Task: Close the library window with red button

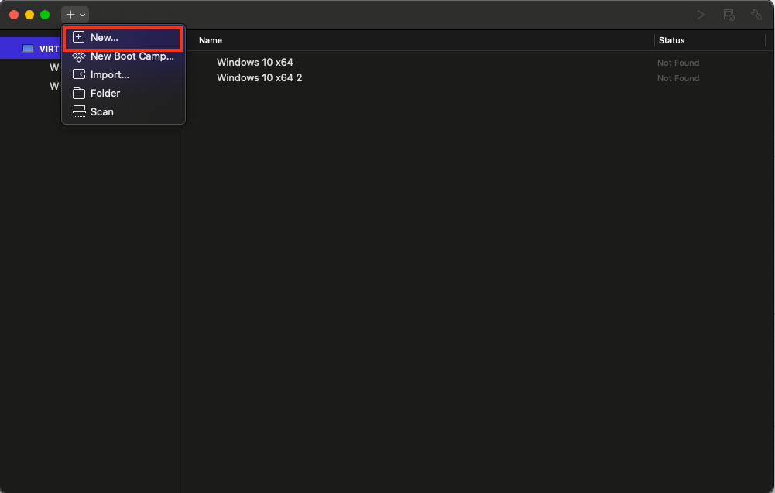Action: (14, 15)
